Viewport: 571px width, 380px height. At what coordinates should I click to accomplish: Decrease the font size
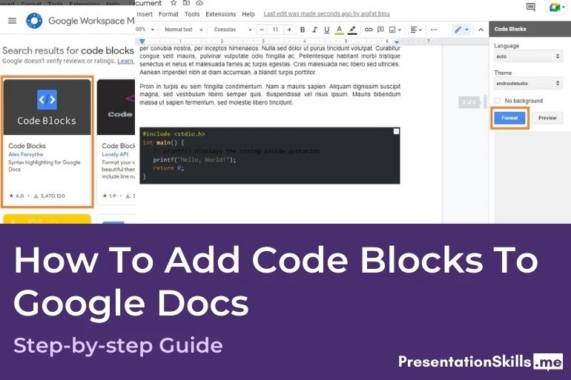262,30
